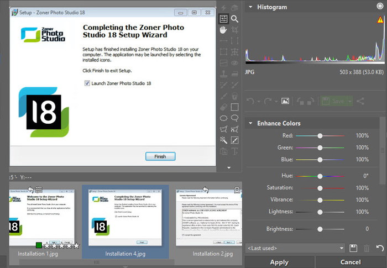387x268 pixels.
Task: Collapse the Histogram panel
Action: [250, 7]
